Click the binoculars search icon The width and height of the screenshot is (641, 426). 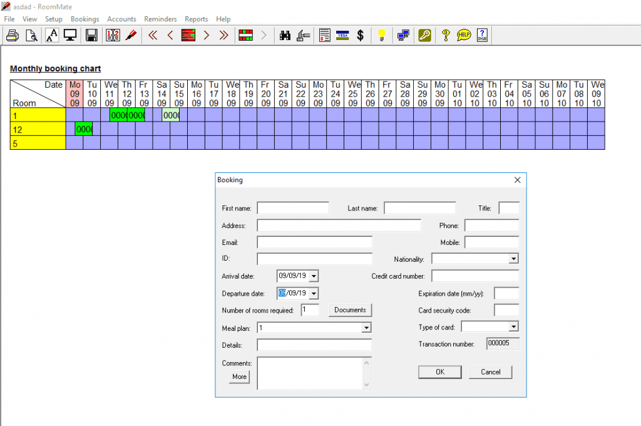285,36
